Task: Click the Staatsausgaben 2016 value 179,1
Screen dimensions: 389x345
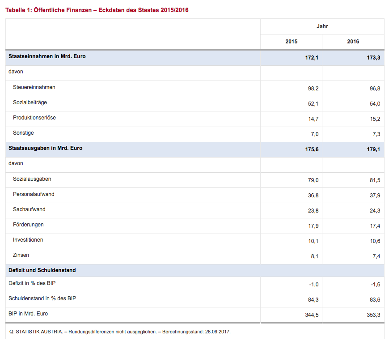Action: 373,149
